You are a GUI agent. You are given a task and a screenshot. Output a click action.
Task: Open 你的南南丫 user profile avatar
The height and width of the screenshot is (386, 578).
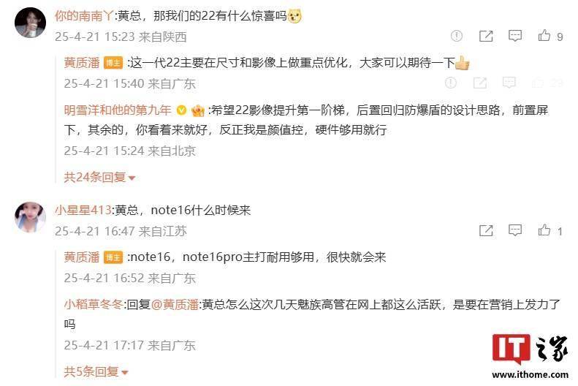pyautogui.click(x=30, y=22)
